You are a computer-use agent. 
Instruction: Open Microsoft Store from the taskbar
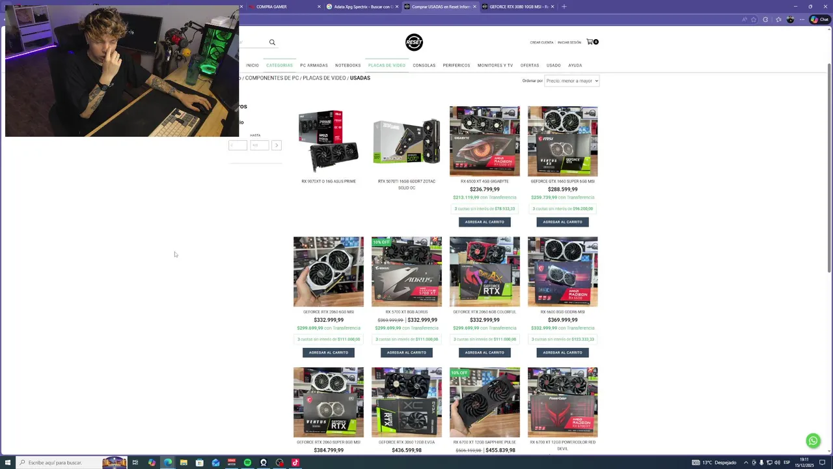pos(199,462)
